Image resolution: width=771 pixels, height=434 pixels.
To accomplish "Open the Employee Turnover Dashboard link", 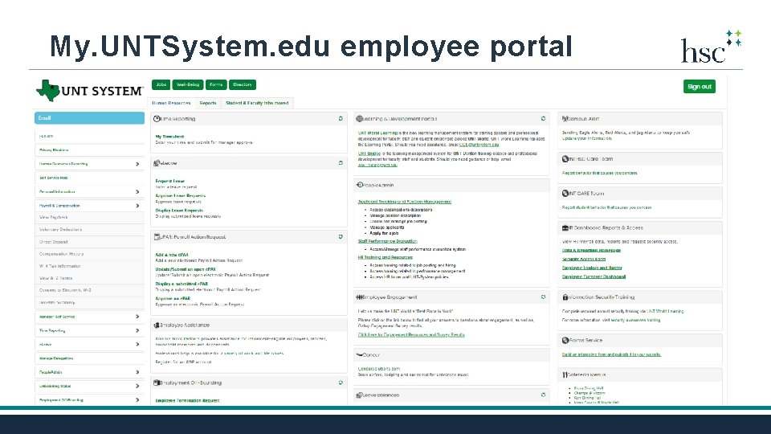I will tap(594, 276).
